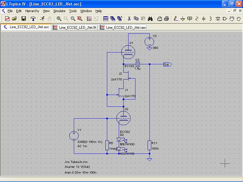Screen dimensions: 243x182
Task: Run the simulation with the running man icon
Action: pos(42,19)
